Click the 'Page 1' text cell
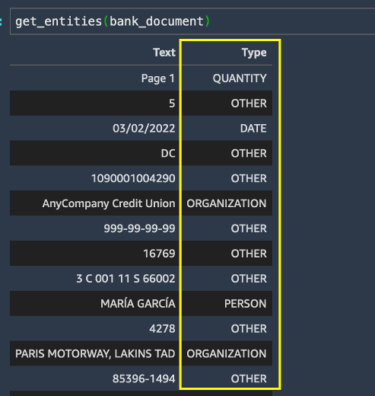Viewport: 375px width, 396px height. [x=158, y=78]
